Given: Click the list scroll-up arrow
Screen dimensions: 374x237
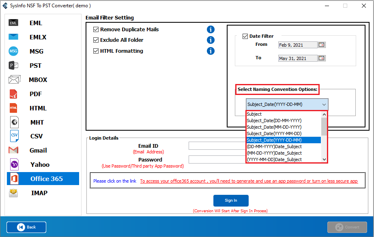Looking at the screenshot, I should point(324,114).
